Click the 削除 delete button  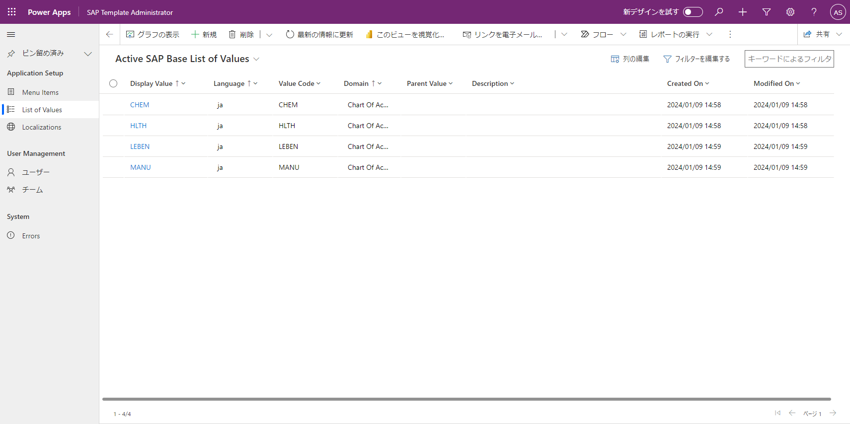241,34
